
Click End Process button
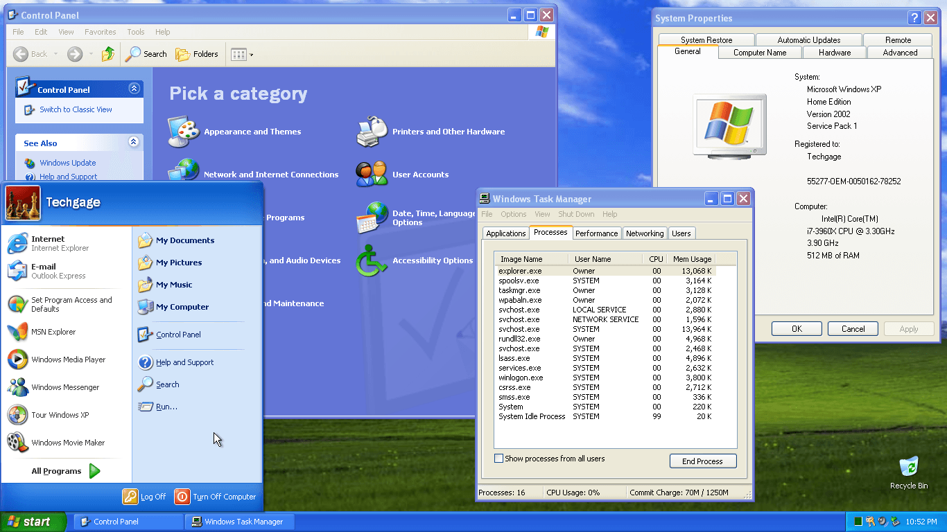coord(703,461)
